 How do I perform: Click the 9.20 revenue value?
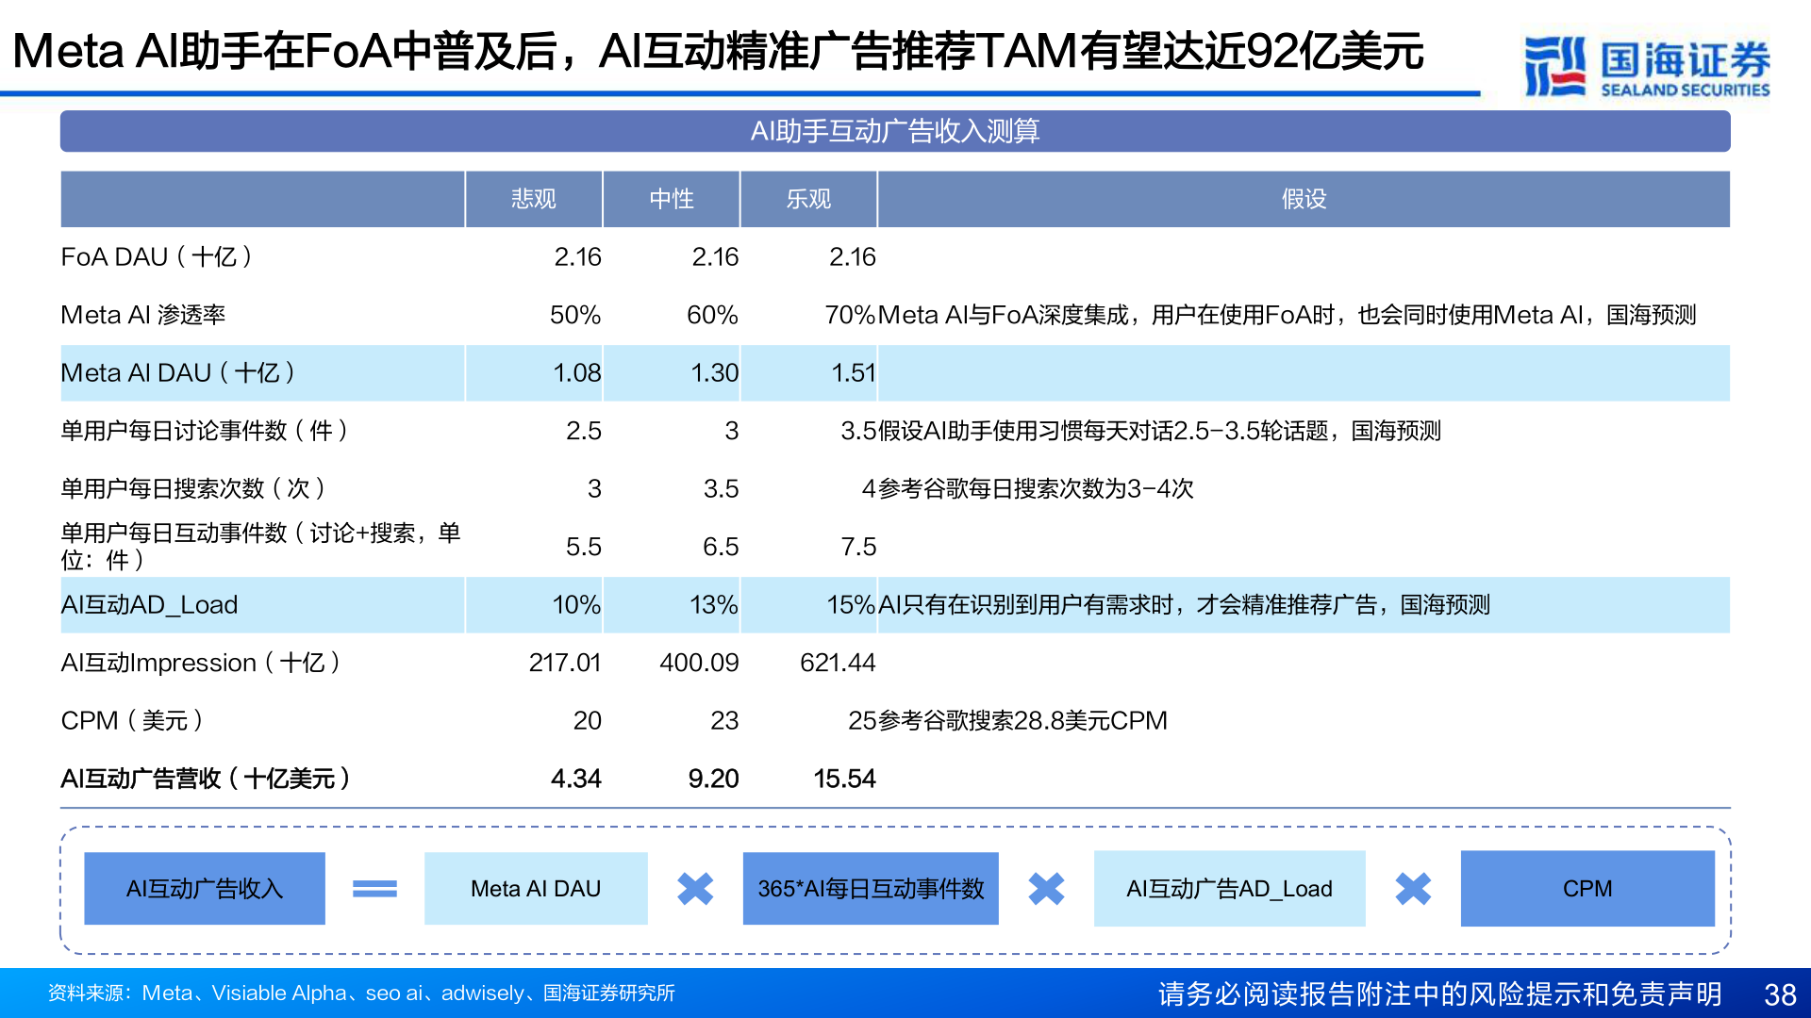coord(714,779)
